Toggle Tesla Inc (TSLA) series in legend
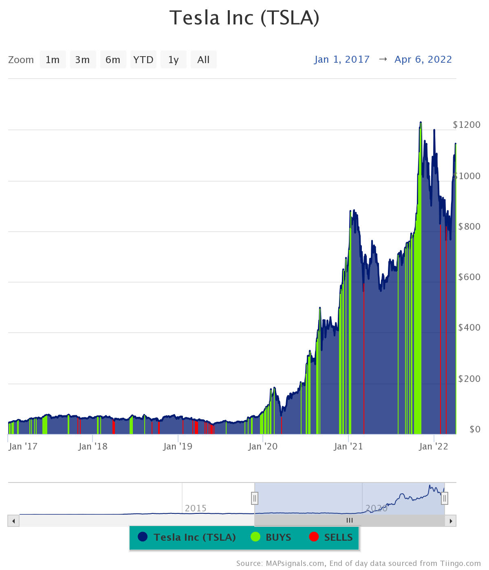Screen dimensions: 489x570 click(194, 537)
